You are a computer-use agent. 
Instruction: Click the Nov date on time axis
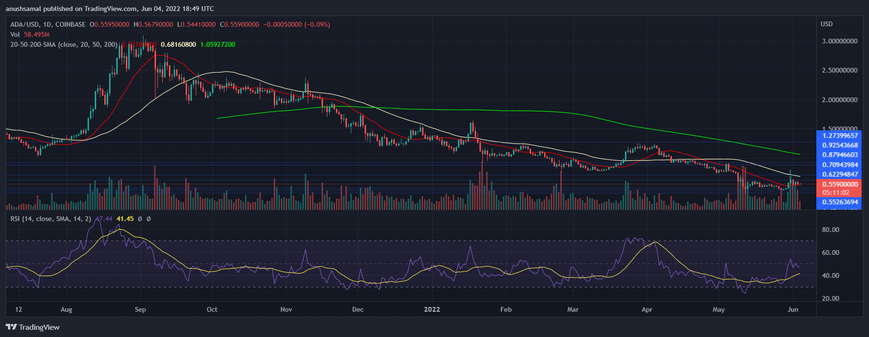(x=286, y=309)
